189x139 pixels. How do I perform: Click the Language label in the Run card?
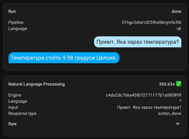(x=18, y=28)
